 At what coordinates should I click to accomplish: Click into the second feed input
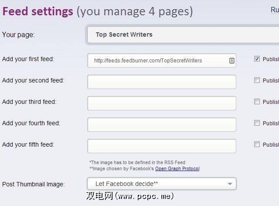[x=161, y=82]
